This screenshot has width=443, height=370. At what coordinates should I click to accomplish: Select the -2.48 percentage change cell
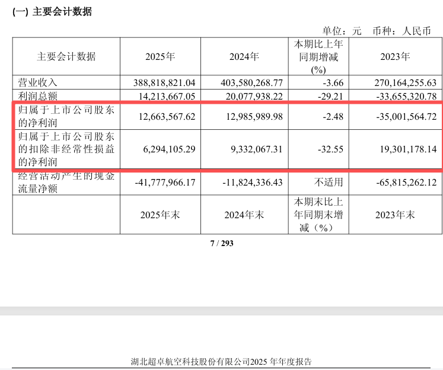(x=333, y=116)
